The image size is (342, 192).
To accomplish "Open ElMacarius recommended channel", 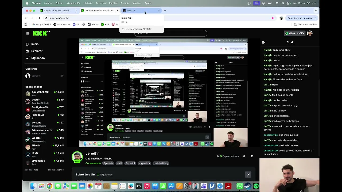I will point(44,162).
